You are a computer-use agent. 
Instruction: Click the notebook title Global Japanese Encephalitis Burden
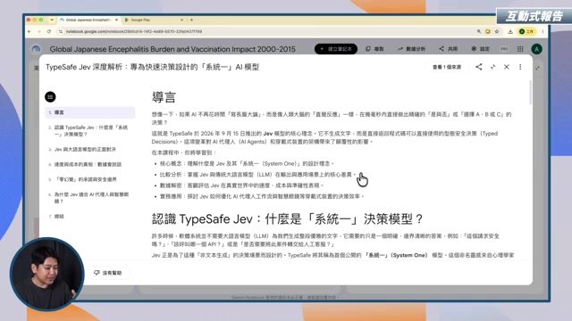click(172, 49)
